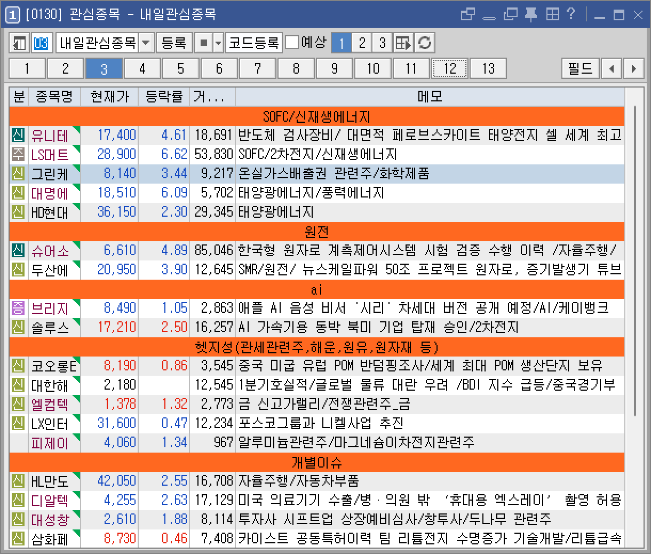This screenshot has width=651, height=554.
Task: Select view mode 2 toggle in toolbar
Action: tap(362, 43)
